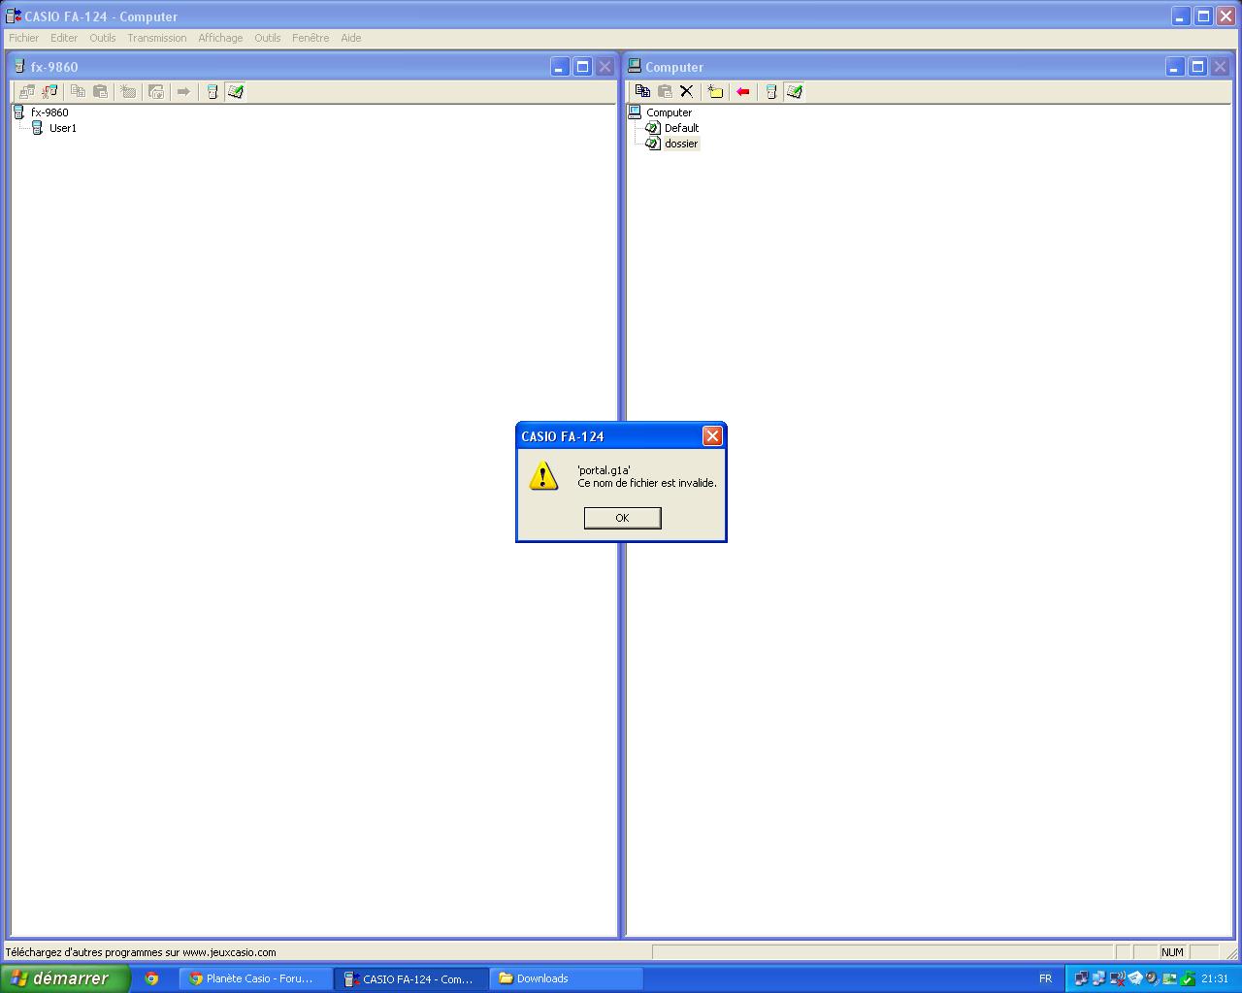Click the notebook icon beside dossier
Image resolution: width=1242 pixels, height=993 pixels.
click(652, 144)
